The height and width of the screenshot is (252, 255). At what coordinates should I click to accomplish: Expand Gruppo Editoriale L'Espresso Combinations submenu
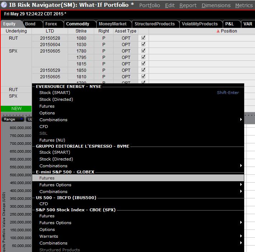tap(241, 165)
